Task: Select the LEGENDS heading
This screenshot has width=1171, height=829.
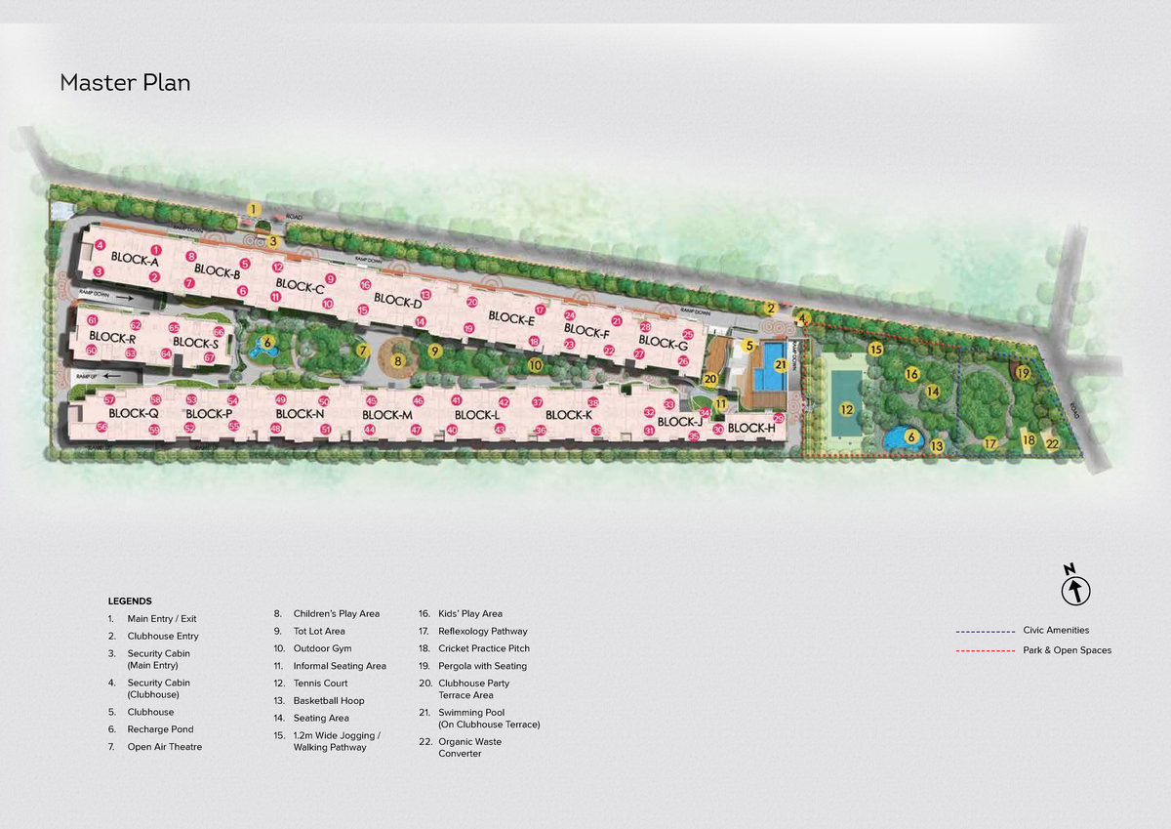Action: [130, 601]
